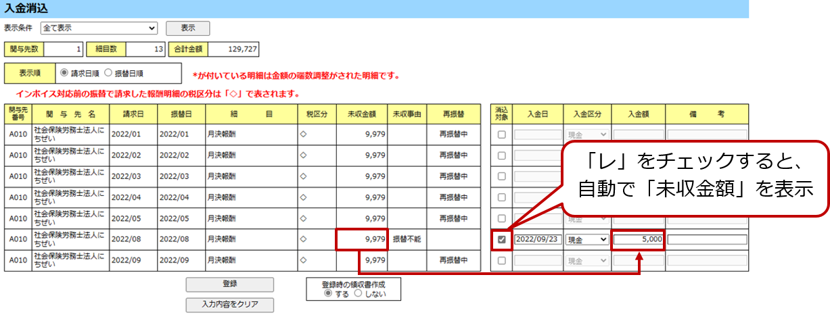This screenshot has width=830, height=323.
Task: Check the 消込対象 box for the 2022/01 row
Action: click(x=501, y=134)
